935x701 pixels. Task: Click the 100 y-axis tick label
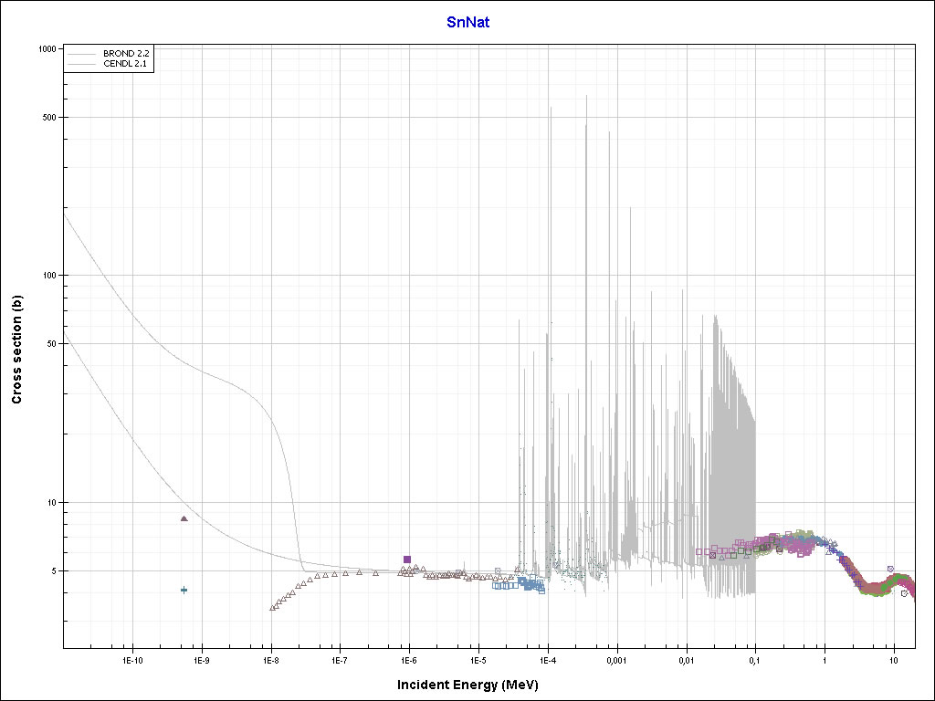(x=50, y=276)
